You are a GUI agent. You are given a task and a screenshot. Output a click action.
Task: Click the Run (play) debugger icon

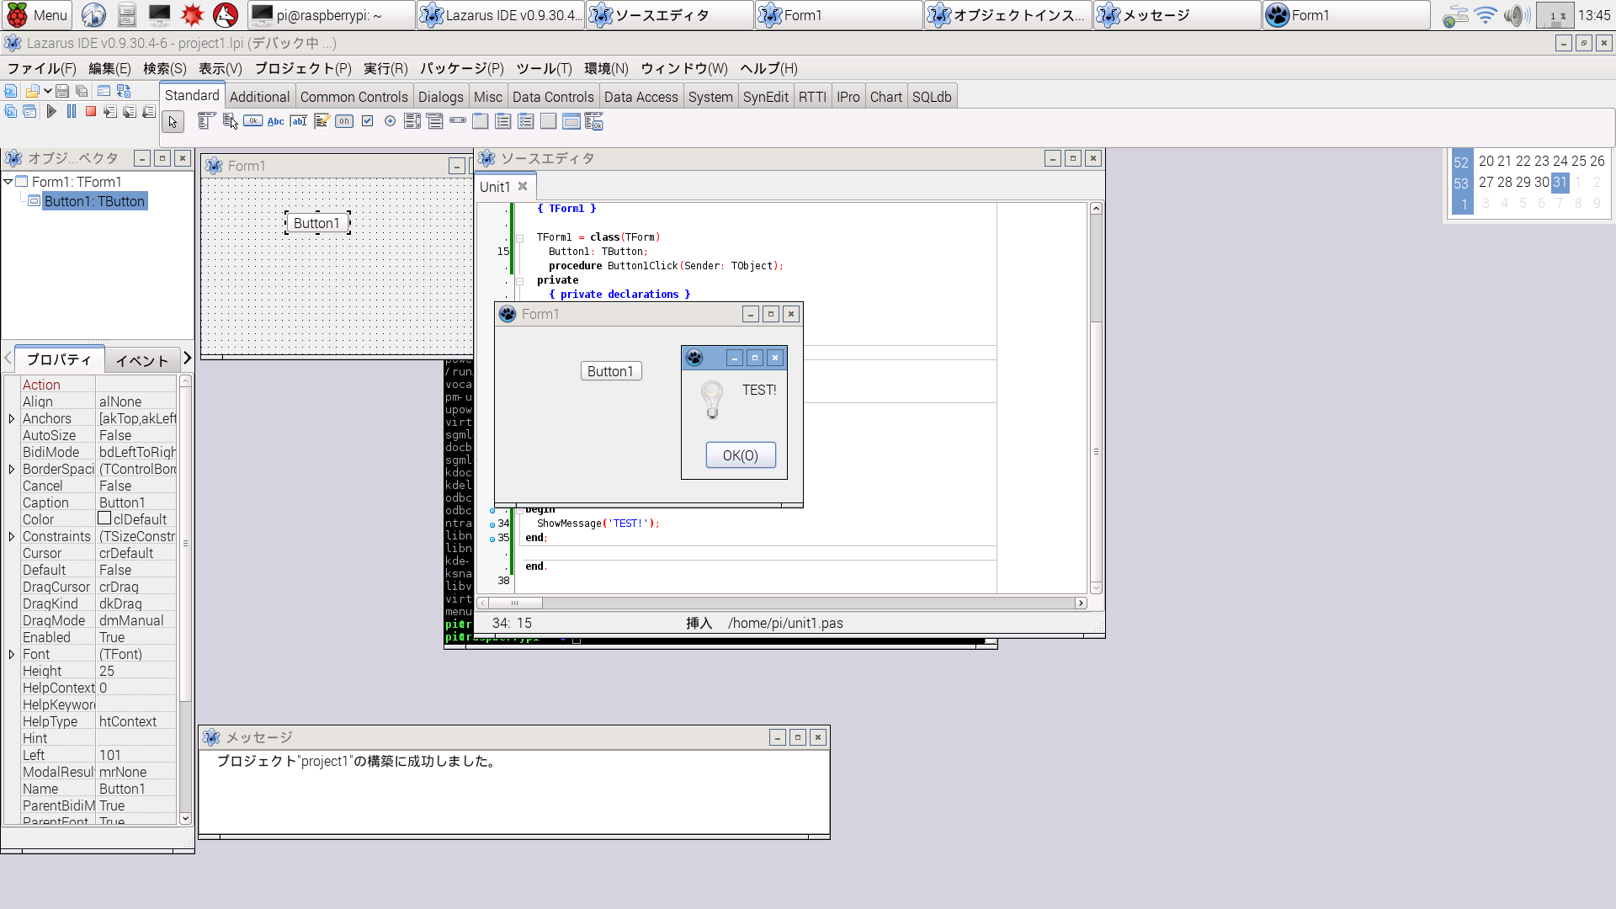tap(51, 111)
